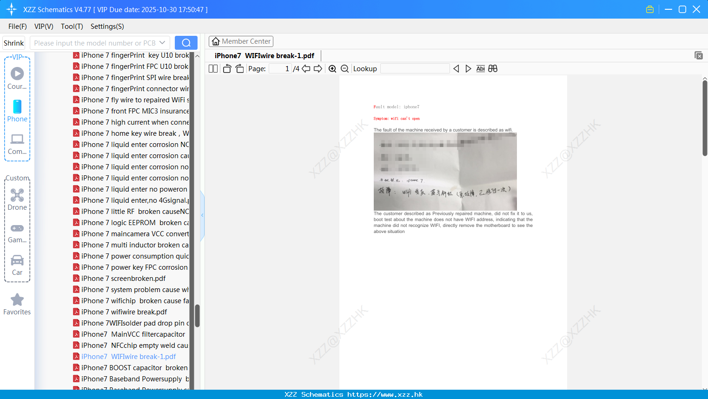Open iPhone 7 little RF broken file

pos(131,212)
